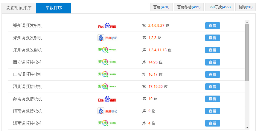This screenshot has width=256, height=131.
Task: Click scrollbar down arrow
Action: (x=247, y=127)
